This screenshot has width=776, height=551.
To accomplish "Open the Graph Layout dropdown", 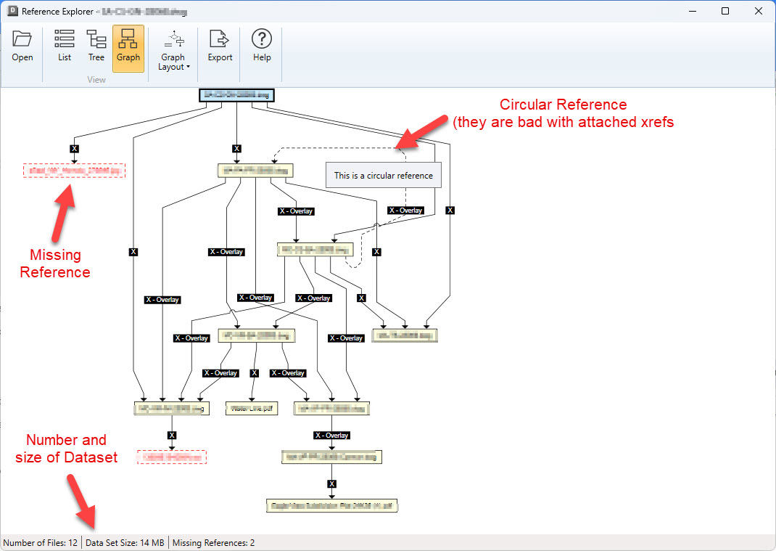I will 174,51.
